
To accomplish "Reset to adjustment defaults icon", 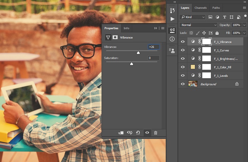I will click(138, 133).
